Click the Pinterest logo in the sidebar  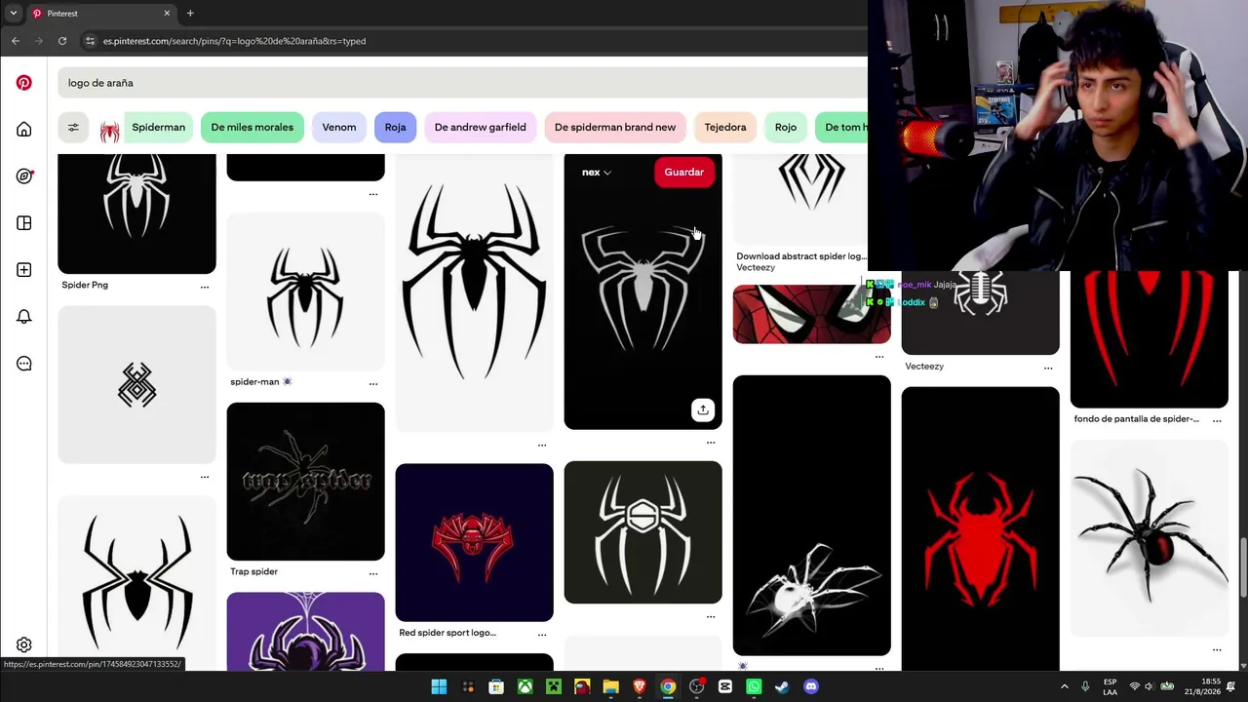click(x=24, y=83)
